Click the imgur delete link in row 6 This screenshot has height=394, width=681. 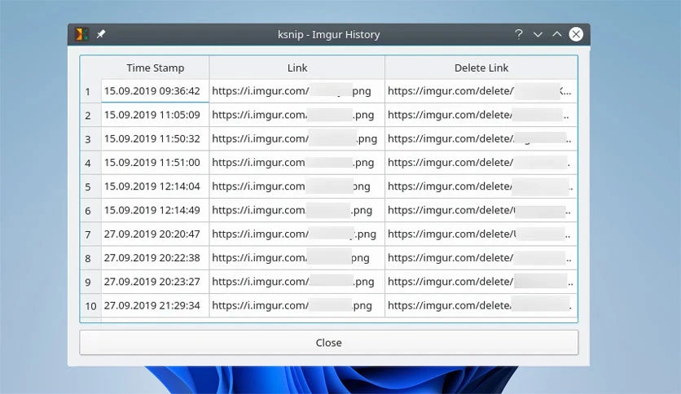tap(481, 211)
